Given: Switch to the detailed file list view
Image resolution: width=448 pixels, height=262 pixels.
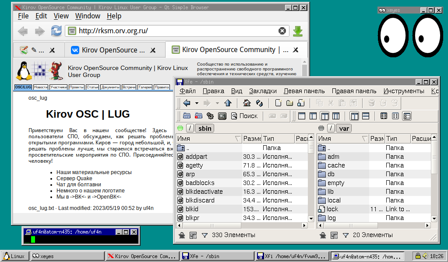Looking at the screenshot, I should [407, 116].
